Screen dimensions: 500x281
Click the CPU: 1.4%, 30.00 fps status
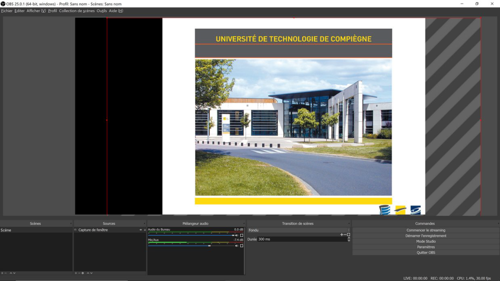pos(474,278)
